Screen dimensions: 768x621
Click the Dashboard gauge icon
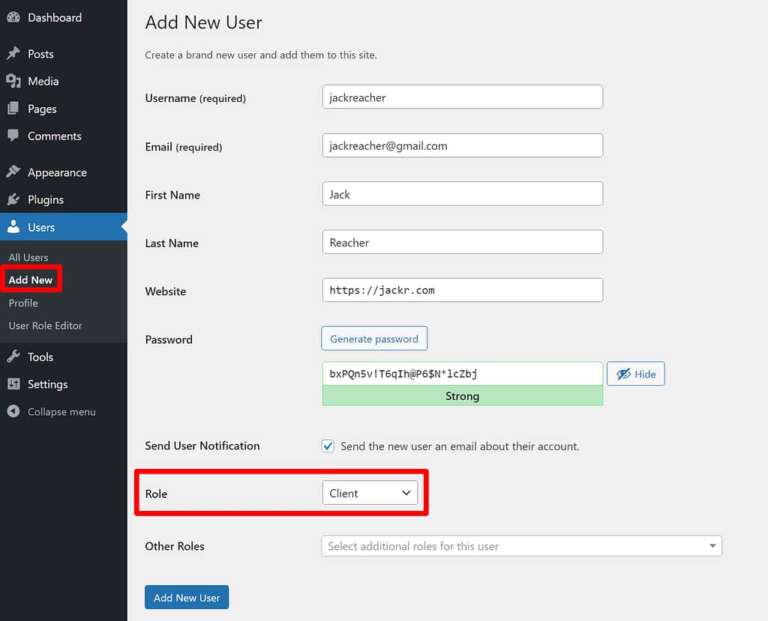pos(13,17)
